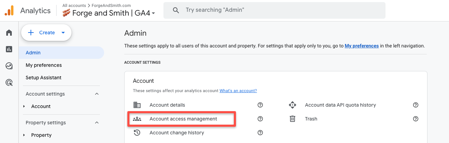This screenshot has height=143, width=449.
Task: Collapse the Property settings section
Action: coord(97,123)
